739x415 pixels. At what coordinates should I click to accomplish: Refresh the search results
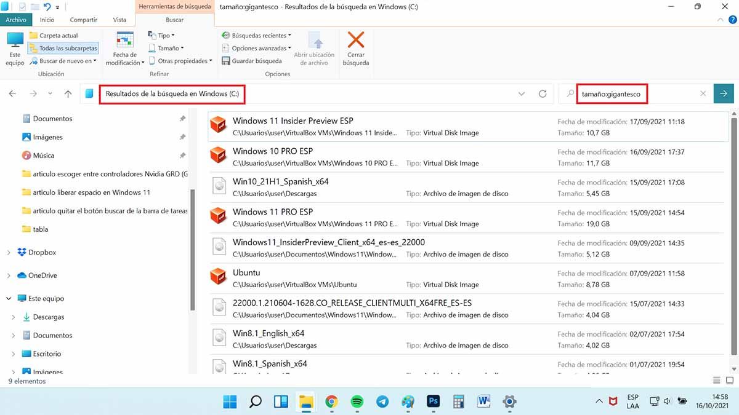543,93
